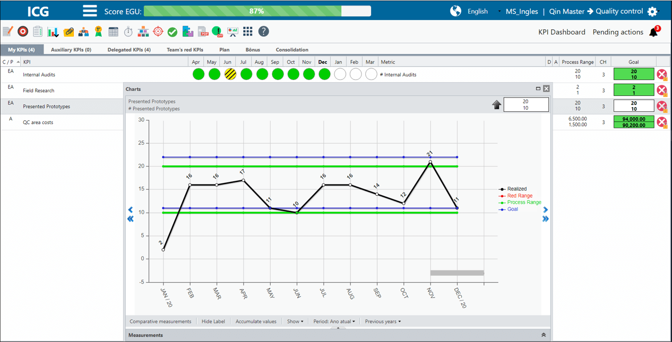Click the green checkmark toolbar icon

click(173, 32)
